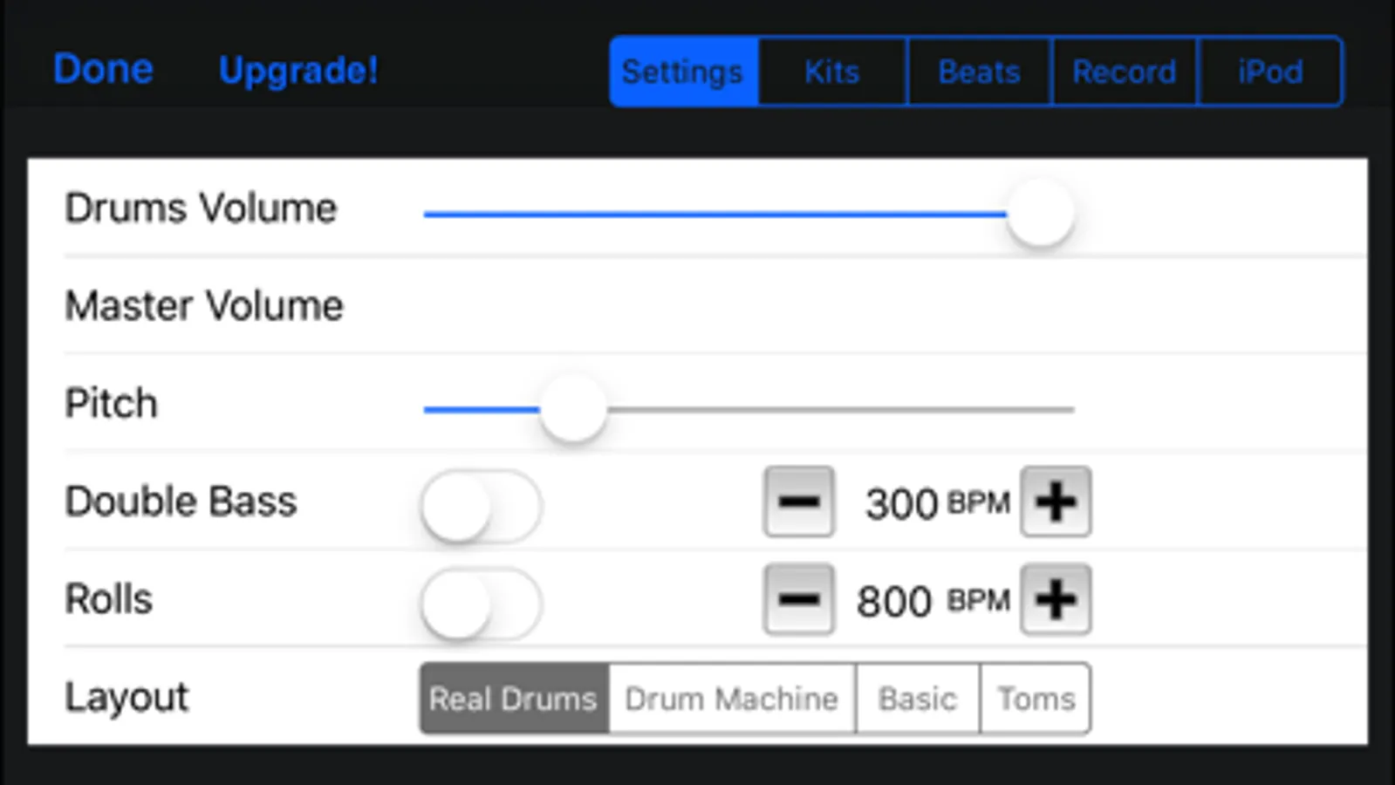Switch to the Kits tab
Image resolution: width=1395 pixels, height=785 pixels.
pos(832,72)
